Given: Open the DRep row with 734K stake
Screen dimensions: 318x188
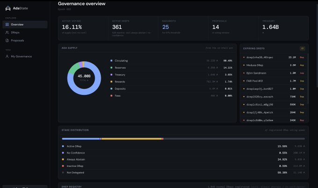Looking at the screenshot, I should click(274, 97).
